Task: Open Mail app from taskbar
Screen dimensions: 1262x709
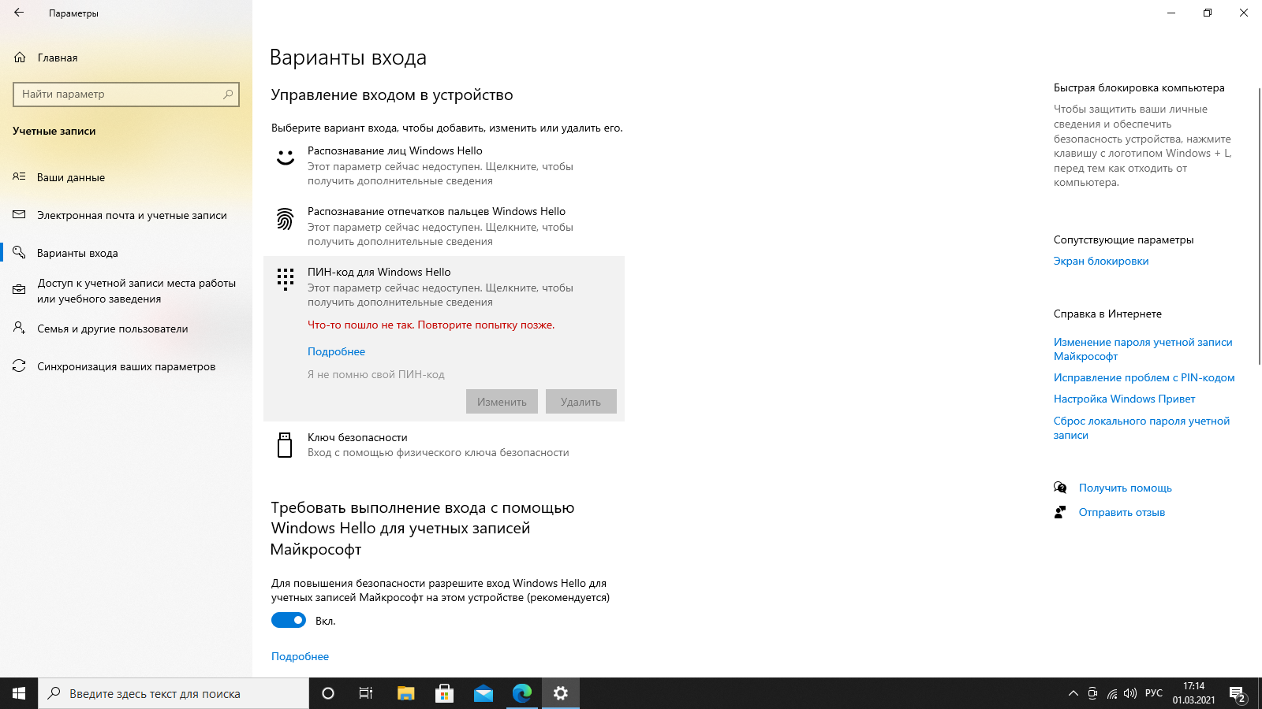Action: point(483,693)
